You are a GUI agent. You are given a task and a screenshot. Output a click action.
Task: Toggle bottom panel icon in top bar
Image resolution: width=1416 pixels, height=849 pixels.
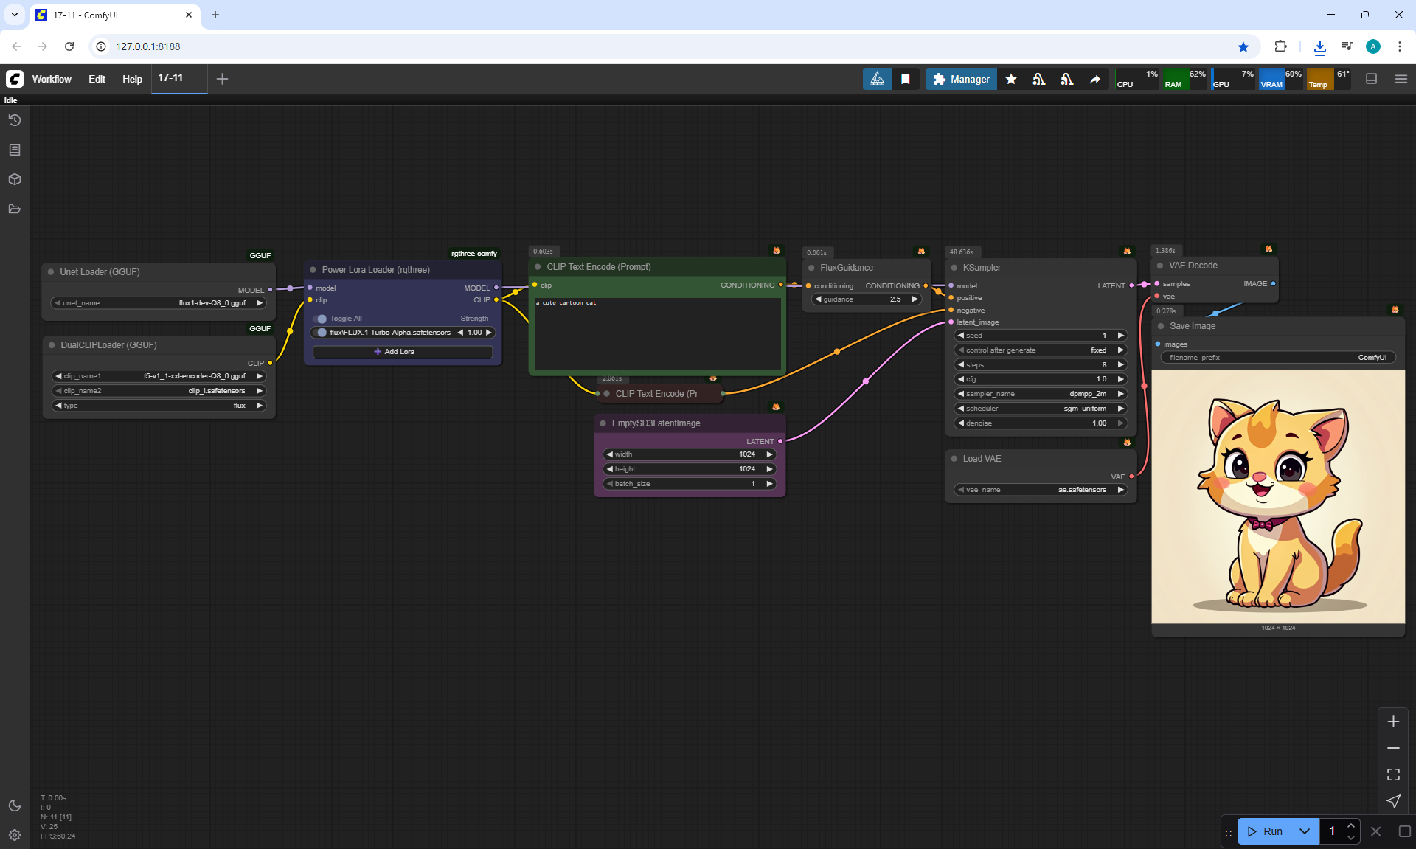coord(1371,79)
